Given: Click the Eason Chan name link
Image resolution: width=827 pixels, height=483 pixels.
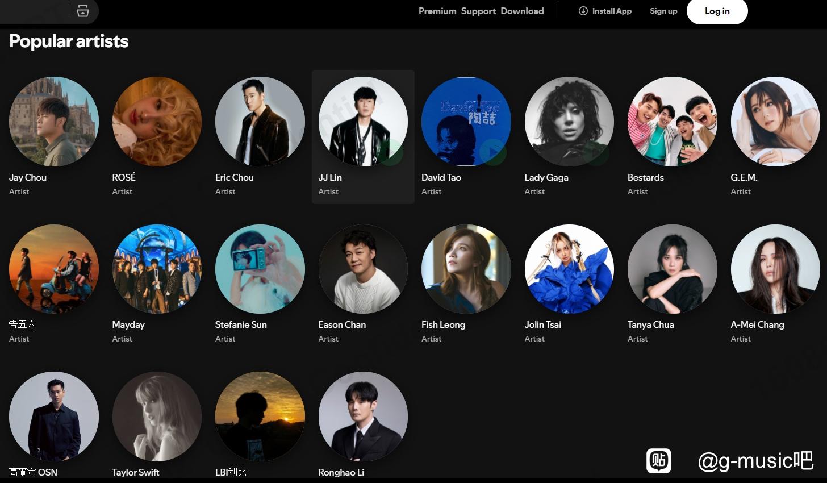Looking at the screenshot, I should (342, 324).
